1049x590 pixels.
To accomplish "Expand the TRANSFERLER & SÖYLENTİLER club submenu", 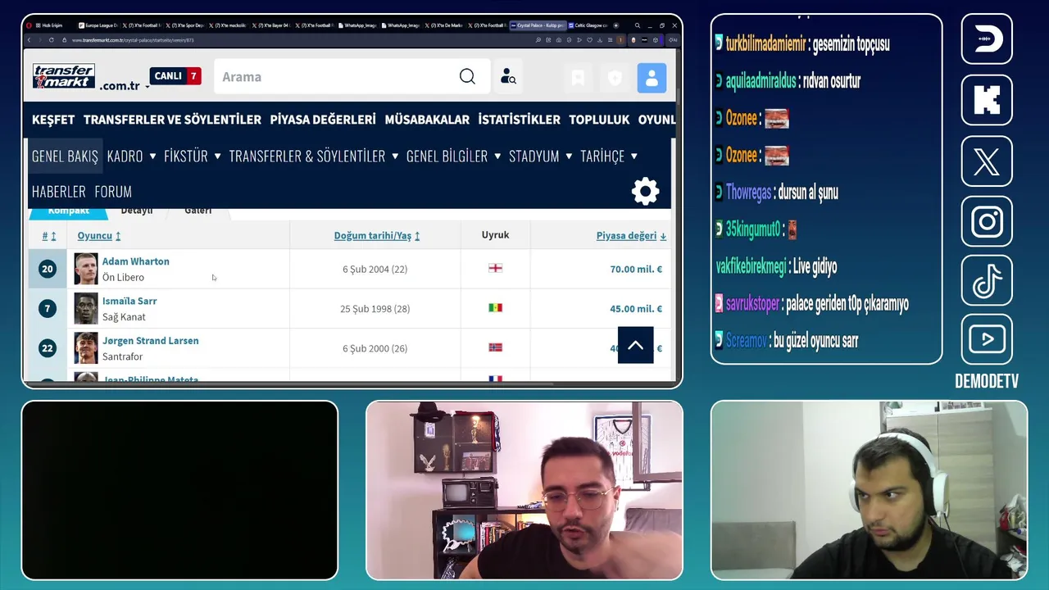I will 314,156.
